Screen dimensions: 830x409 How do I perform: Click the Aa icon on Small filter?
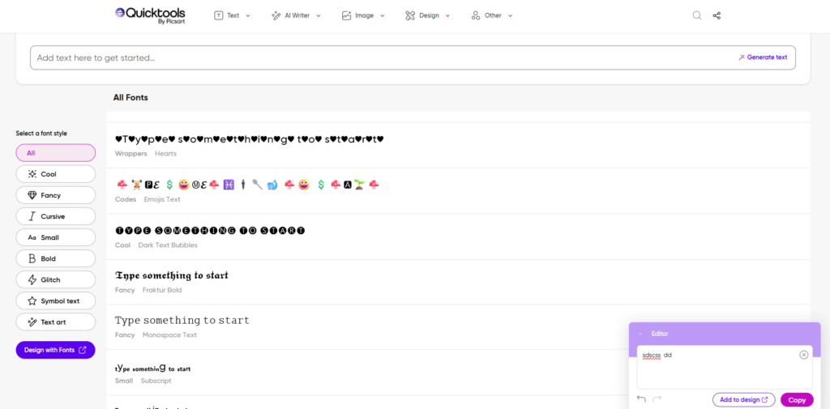[x=32, y=237]
